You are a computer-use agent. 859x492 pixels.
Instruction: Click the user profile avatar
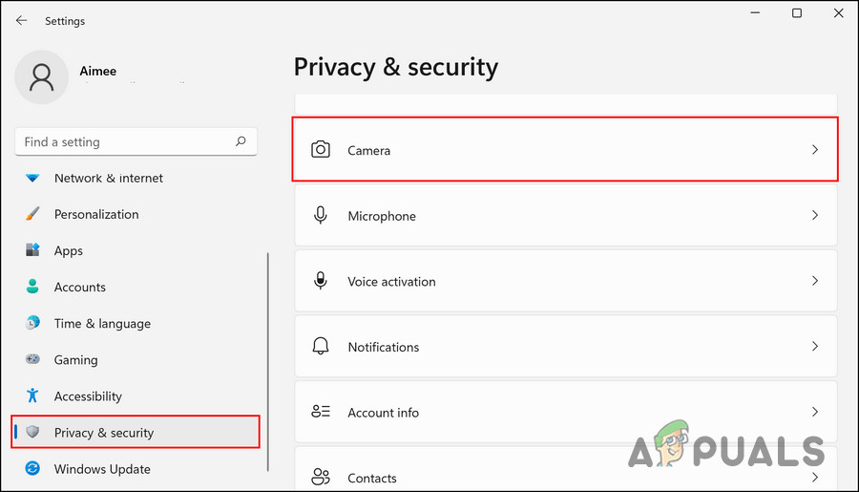point(41,77)
